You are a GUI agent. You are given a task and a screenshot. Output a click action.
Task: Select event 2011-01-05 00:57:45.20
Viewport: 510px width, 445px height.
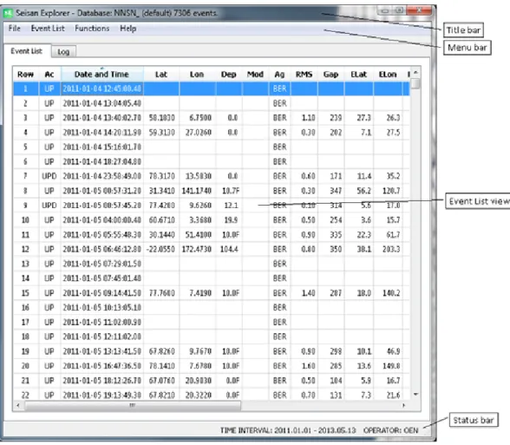(212, 206)
